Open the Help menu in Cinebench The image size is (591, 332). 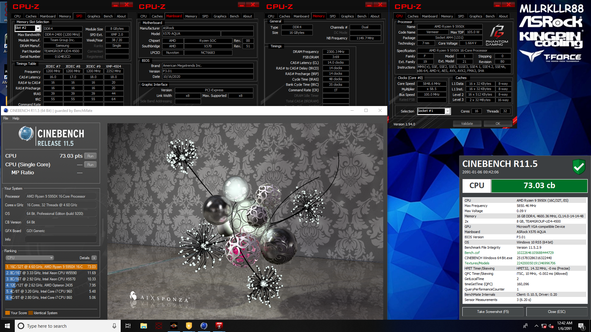pyautogui.click(x=16, y=118)
